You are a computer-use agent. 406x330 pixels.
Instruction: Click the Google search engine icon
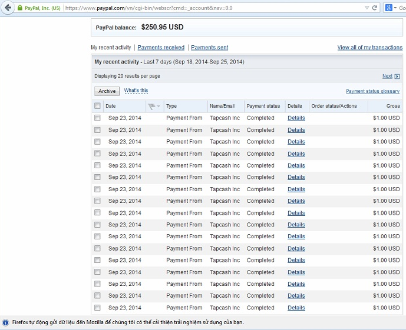[388, 8]
